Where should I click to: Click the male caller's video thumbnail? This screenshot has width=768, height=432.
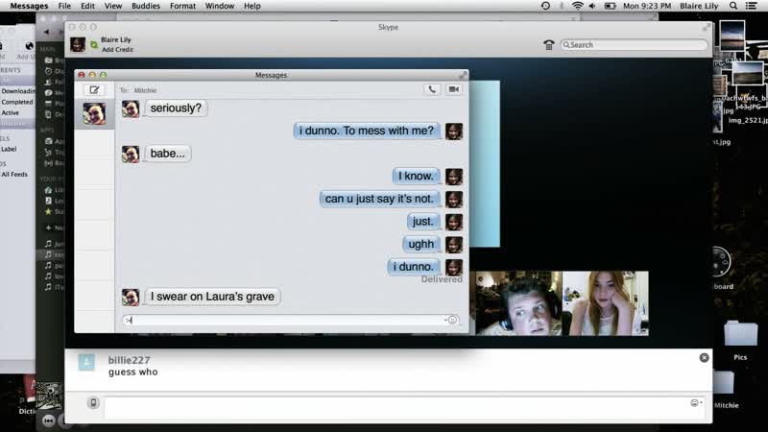click(518, 303)
